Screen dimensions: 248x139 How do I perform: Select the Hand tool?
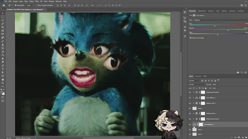(3, 79)
